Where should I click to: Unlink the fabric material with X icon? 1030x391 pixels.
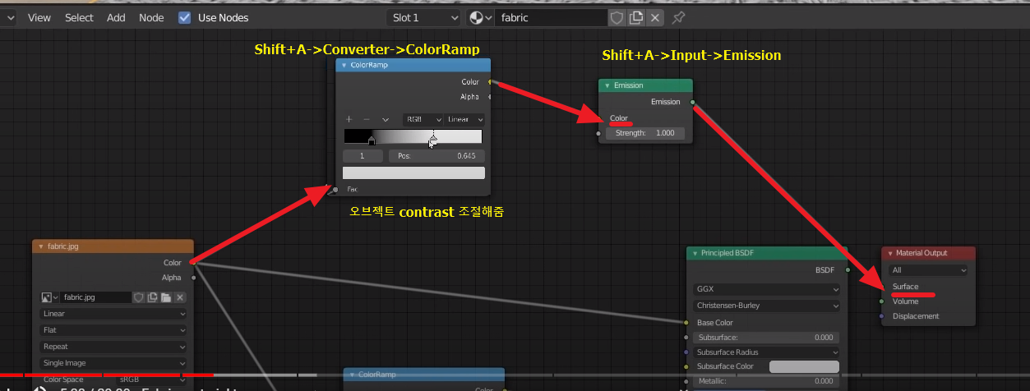(x=655, y=17)
